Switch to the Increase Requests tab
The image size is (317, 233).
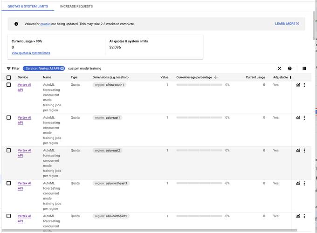(x=76, y=7)
